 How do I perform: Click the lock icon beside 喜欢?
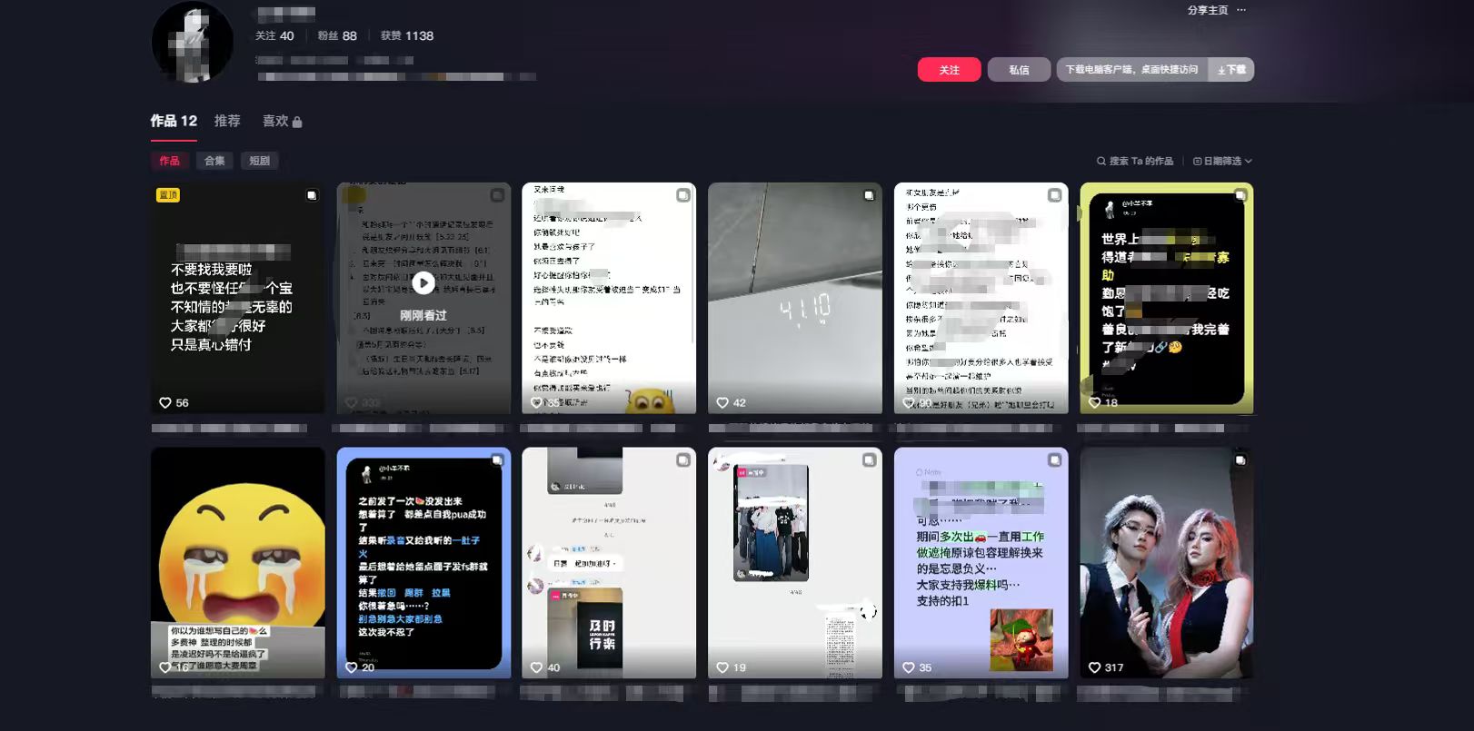(297, 122)
